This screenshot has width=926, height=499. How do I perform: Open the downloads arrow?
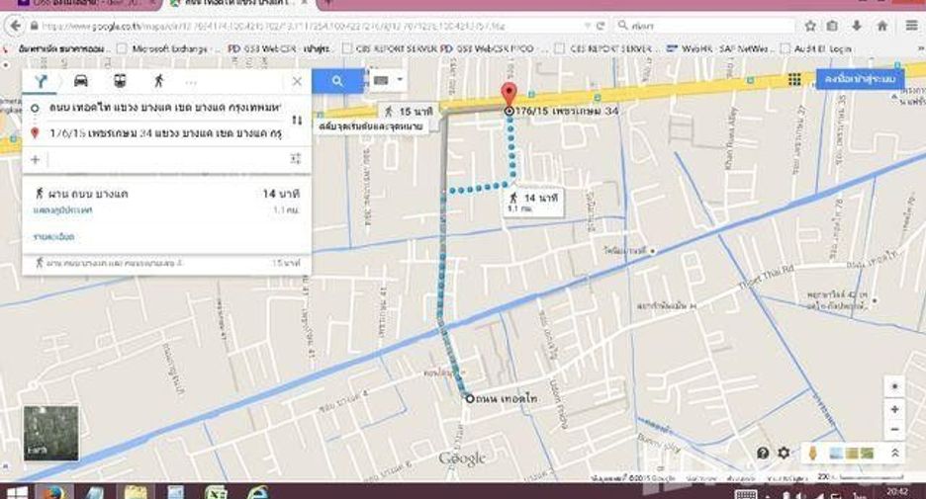[857, 26]
